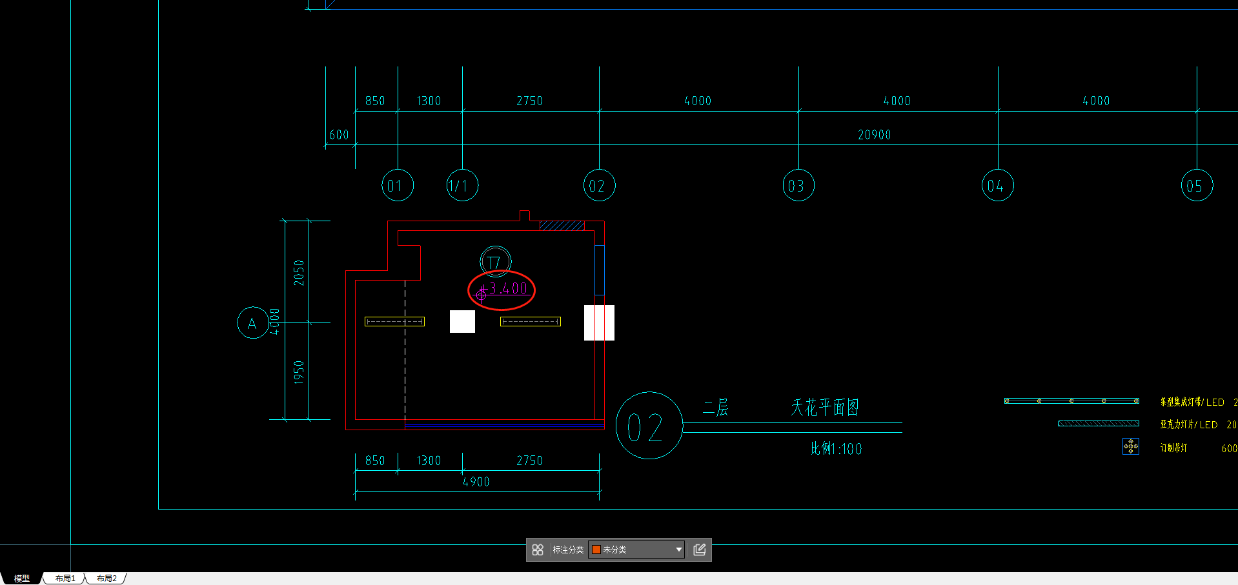Click grid bubble 04

coord(997,186)
